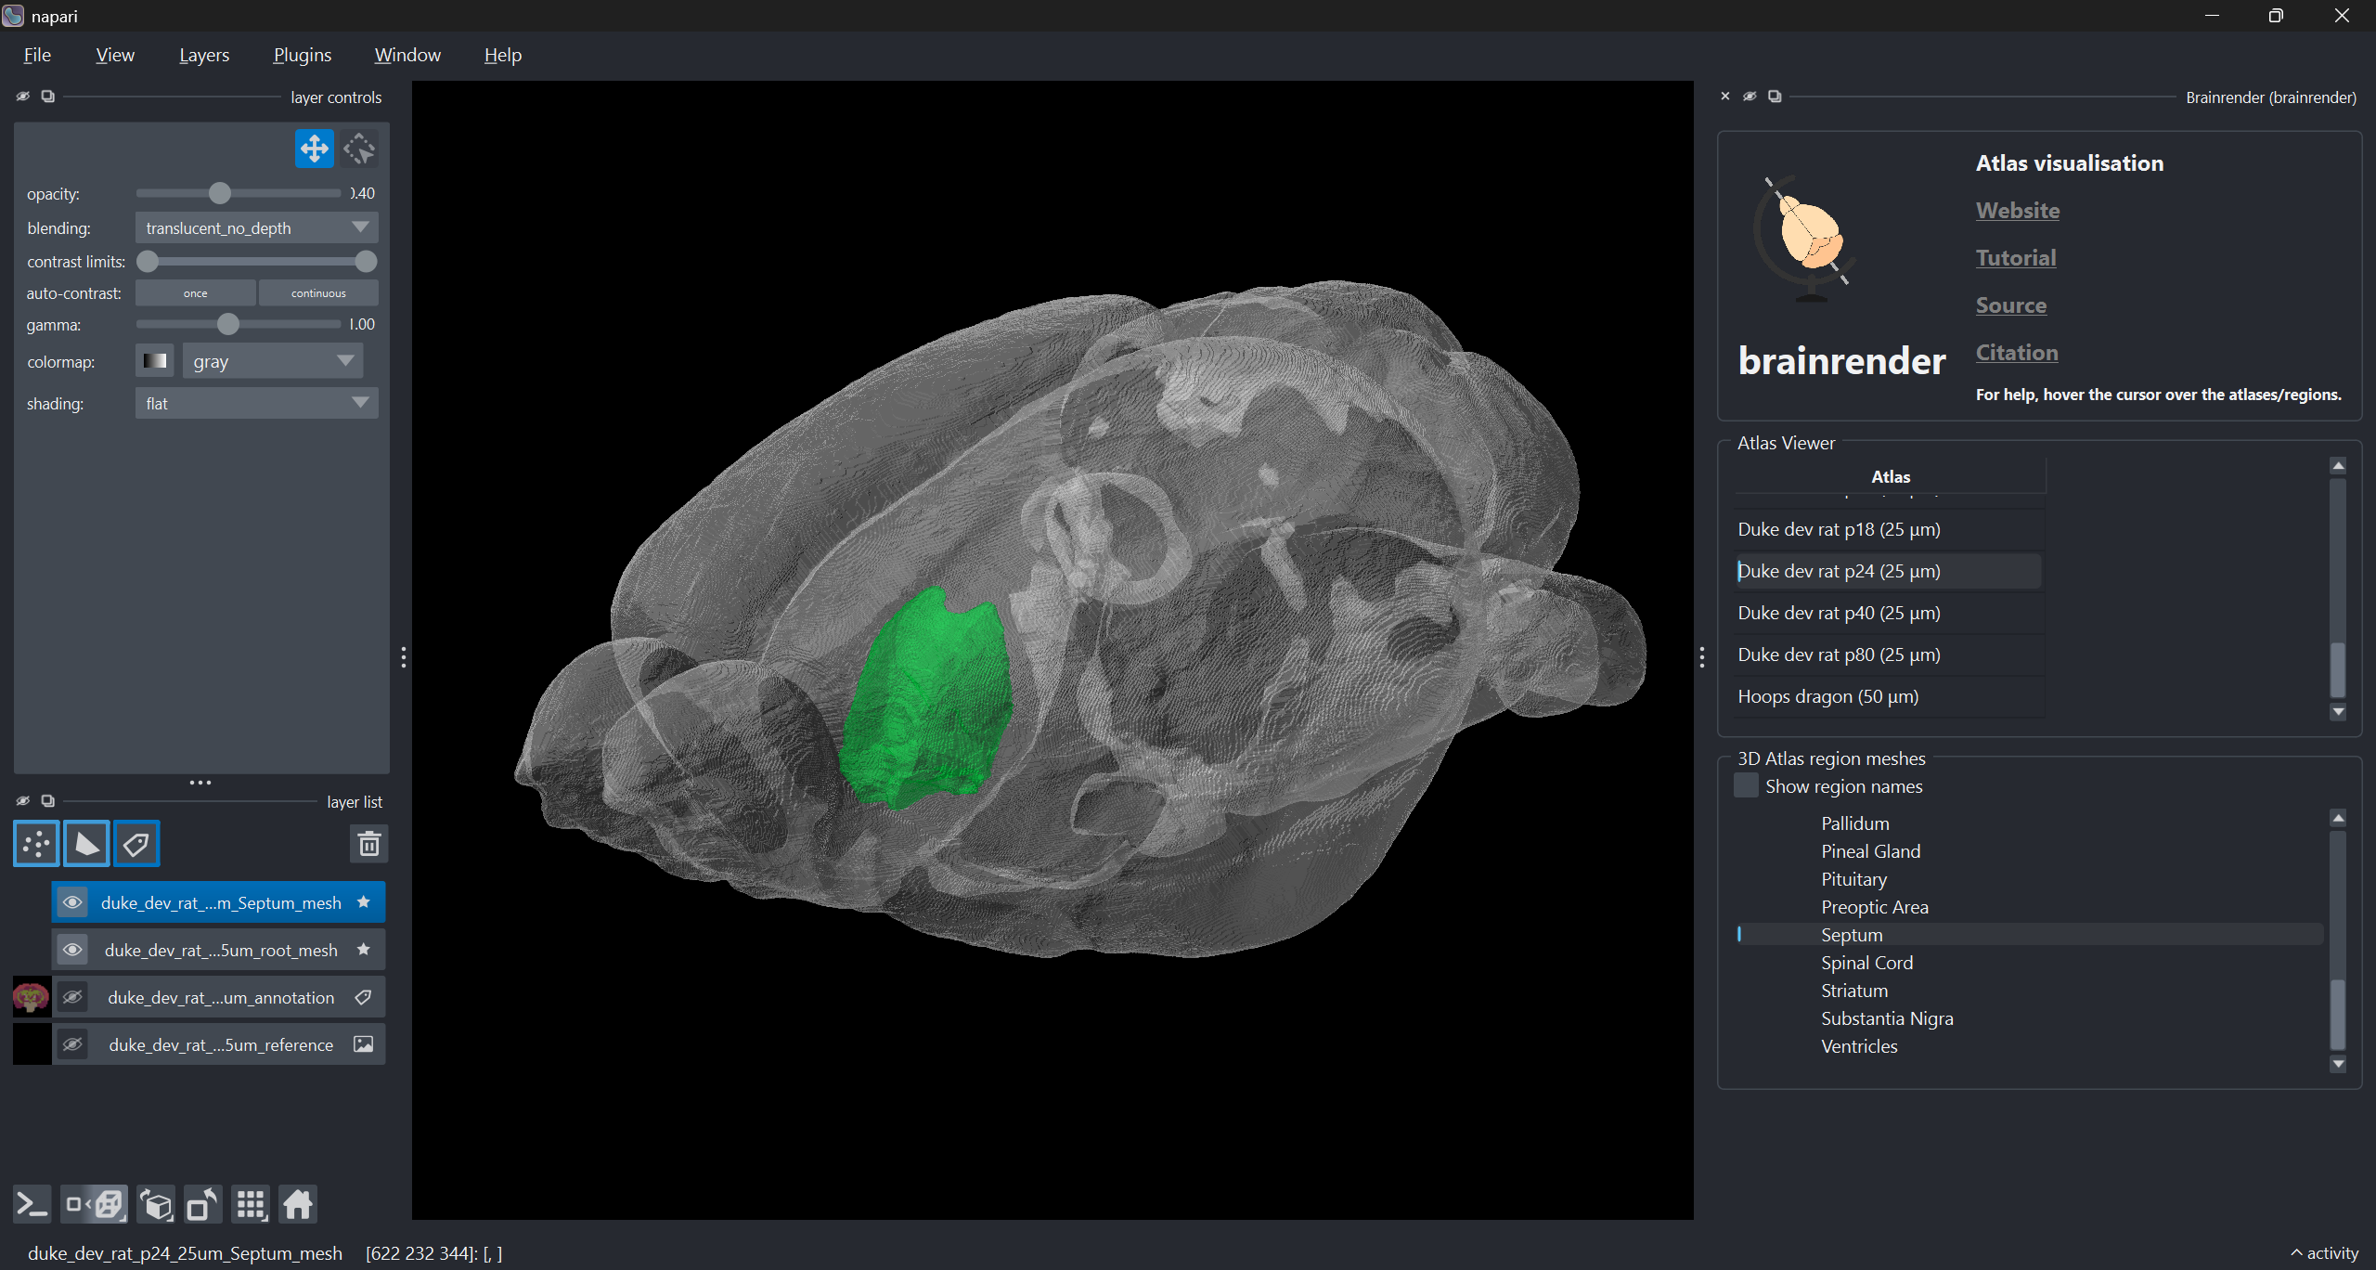Click auto-contrast continuous button

tap(318, 292)
